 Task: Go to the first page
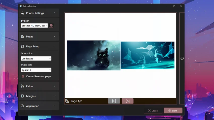pos(114,101)
